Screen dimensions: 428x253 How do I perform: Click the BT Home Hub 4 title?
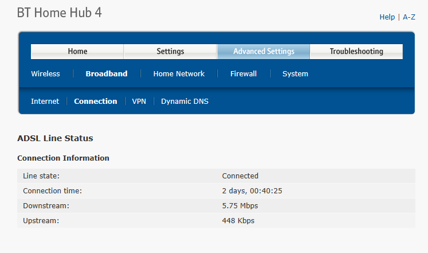[59, 13]
